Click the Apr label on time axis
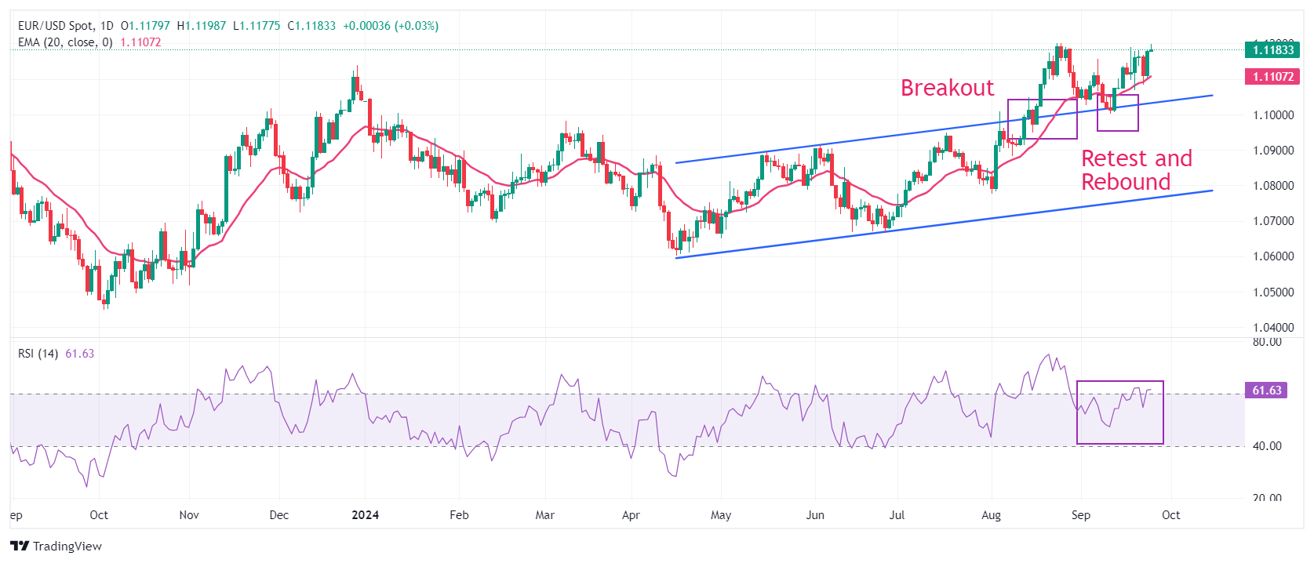Viewport: 1314px width, 563px height. tap(631, 515)
